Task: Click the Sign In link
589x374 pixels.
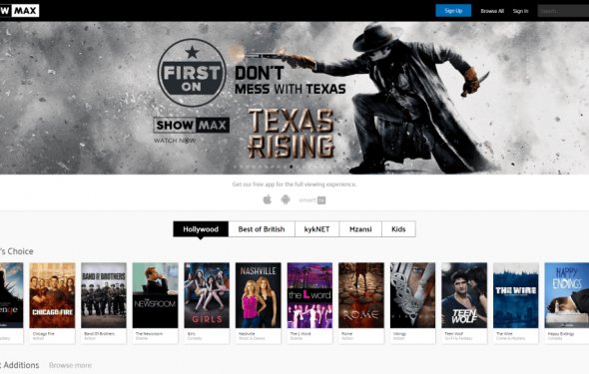Action: pos(521,11)
